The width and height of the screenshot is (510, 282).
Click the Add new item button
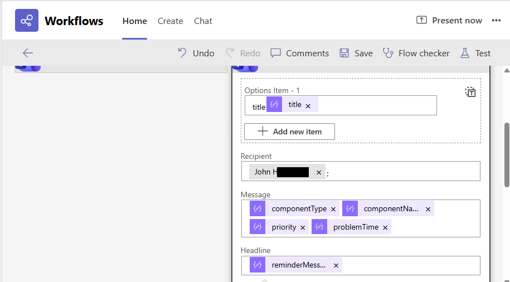coord(289,132)
